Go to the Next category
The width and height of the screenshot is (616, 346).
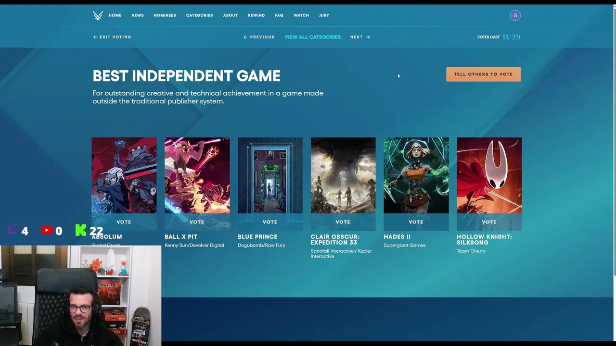pyautogui.click(x=360, y=37)
